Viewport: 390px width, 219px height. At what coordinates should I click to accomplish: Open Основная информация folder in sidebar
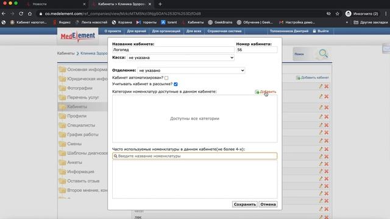pyautogui.click(x=83, y=69)
